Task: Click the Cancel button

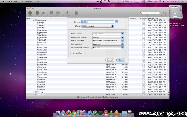Action: tap(110, 60)
